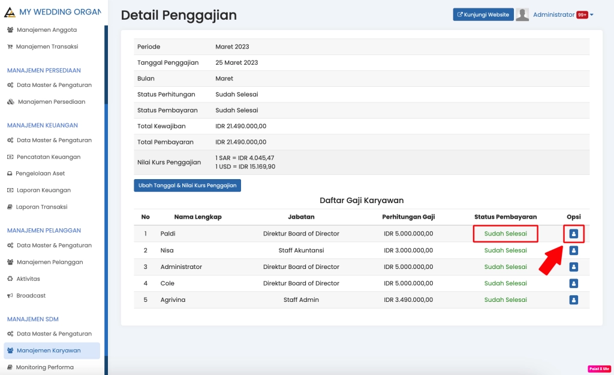This screenshot has height=375, width=614.
Task: Open the Manajemen Persediaan menu item
Action: tap(51, 102)
